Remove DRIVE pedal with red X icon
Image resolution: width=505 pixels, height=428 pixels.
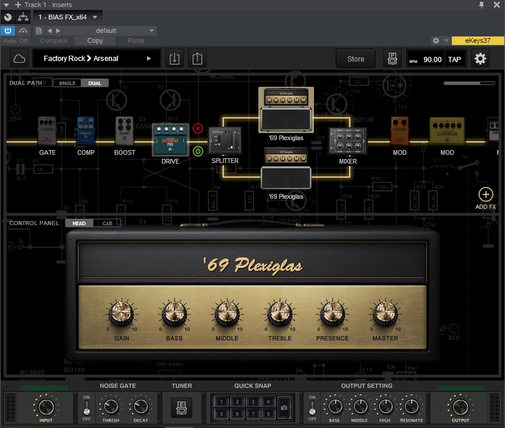point(198,128)
